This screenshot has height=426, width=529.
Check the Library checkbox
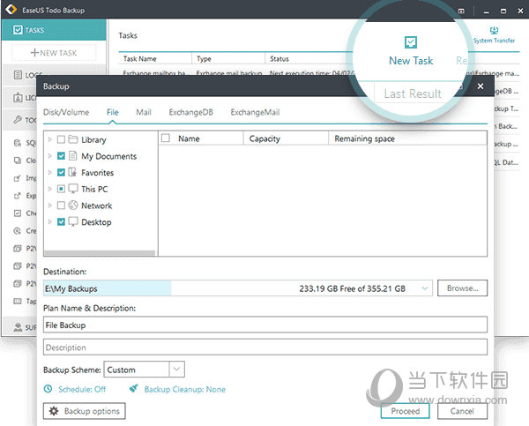coord(61,139)
